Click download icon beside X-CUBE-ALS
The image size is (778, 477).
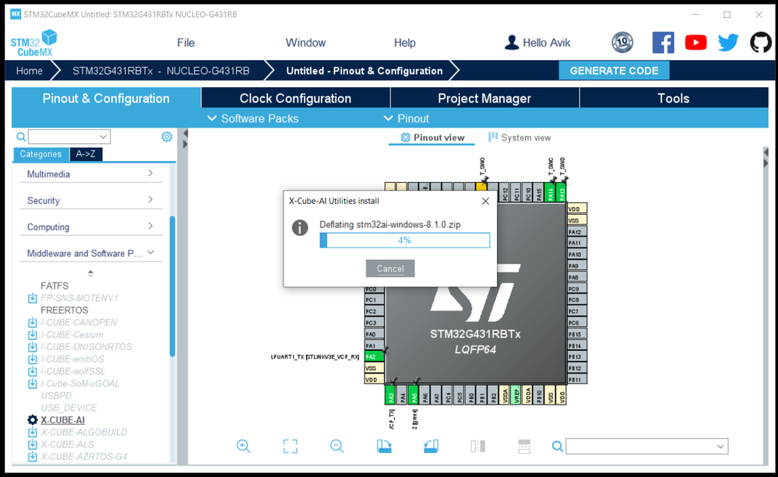(32, 444)
